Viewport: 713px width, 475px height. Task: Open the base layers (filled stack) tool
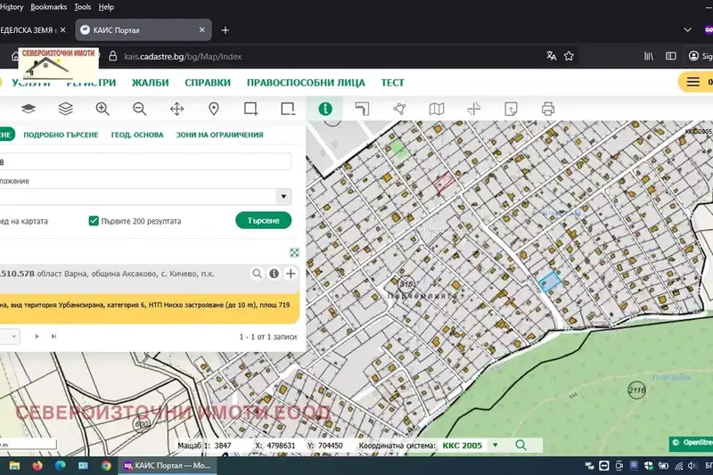tap(29, 109)
